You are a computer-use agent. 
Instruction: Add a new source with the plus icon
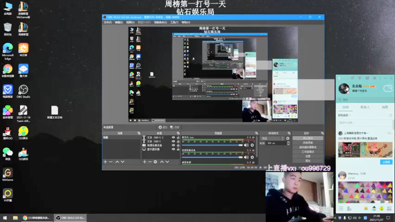tap(145, 162)
